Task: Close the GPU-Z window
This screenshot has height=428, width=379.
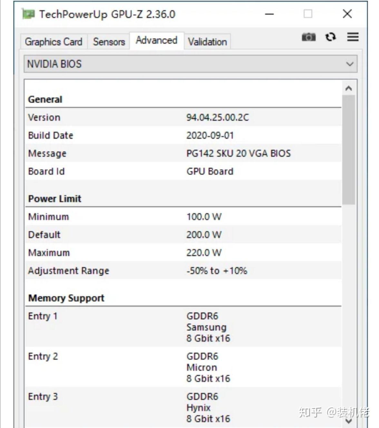Action: pyautogui.click(x=347, y=14)
